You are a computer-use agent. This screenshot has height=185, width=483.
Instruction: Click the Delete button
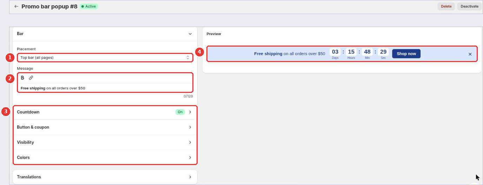[446, 6]
